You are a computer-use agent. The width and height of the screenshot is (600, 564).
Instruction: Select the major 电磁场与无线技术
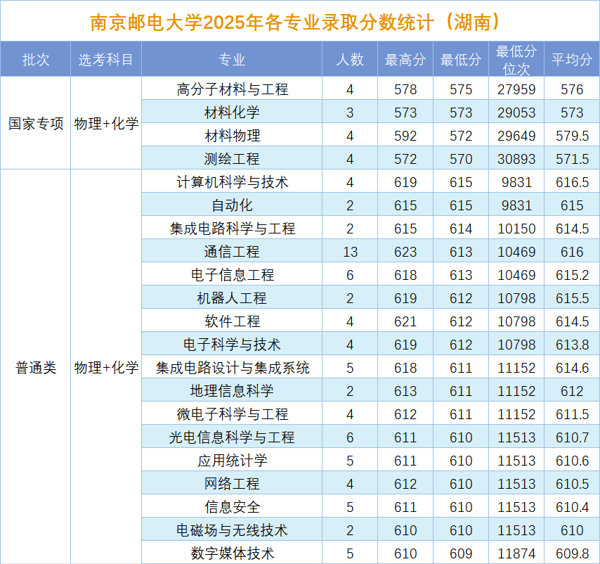232,530
